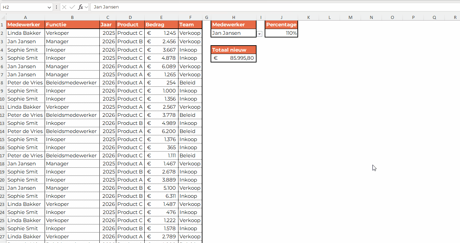Select the Functie header cell B1
Screen dimensions: 460x243
pos(72,25)
